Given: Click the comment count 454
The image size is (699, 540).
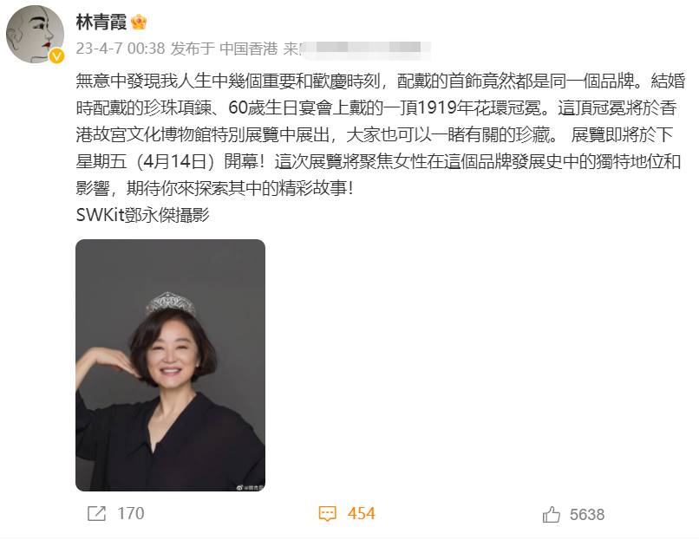Looking at the screenshot, I should (x=361, y=513).
